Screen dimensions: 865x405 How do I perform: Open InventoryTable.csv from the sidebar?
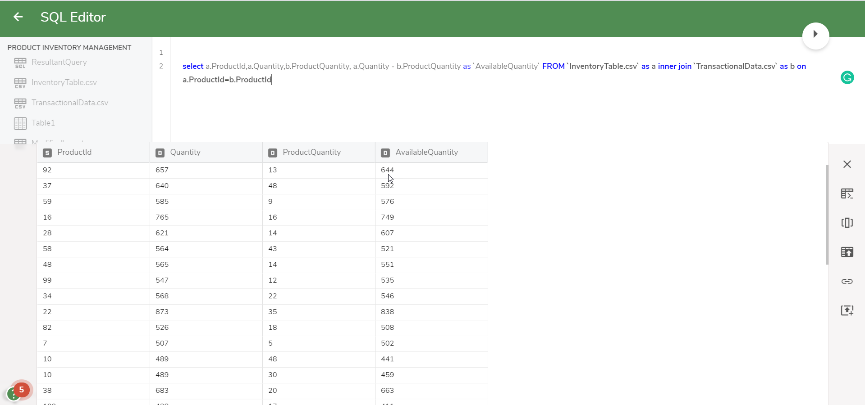[64, 82]
